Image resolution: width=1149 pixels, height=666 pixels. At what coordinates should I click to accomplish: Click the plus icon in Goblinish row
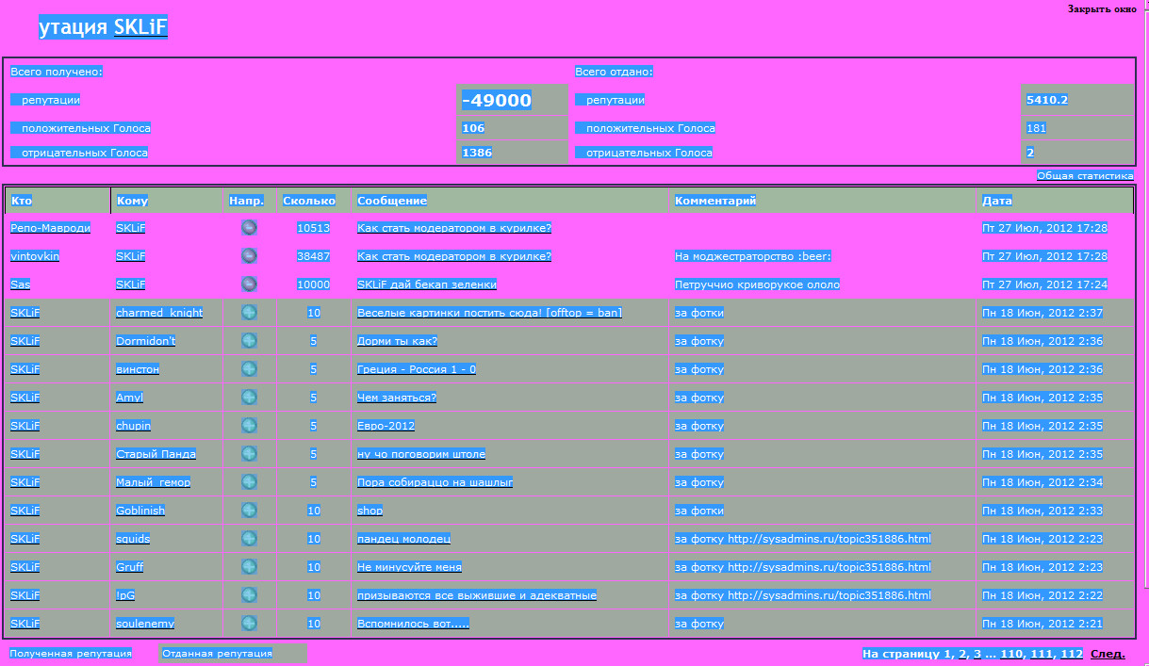pyautogui.click(x=249, y=510)
